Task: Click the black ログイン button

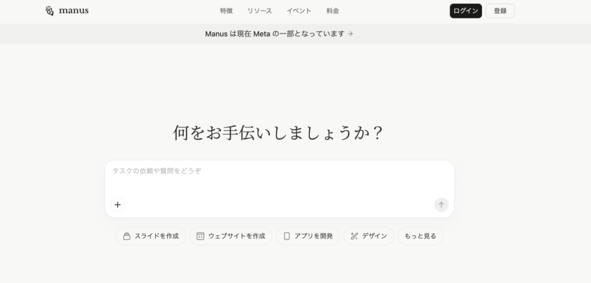Action: pos(466,11)
